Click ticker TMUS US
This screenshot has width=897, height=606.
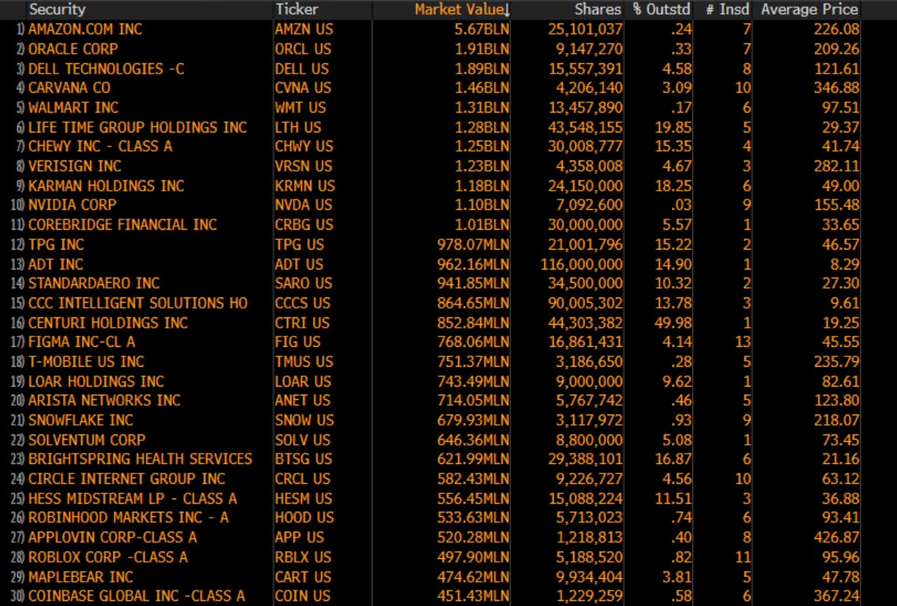click(x=304, y=362)
